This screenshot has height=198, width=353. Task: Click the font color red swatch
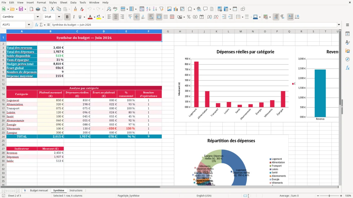90,17
